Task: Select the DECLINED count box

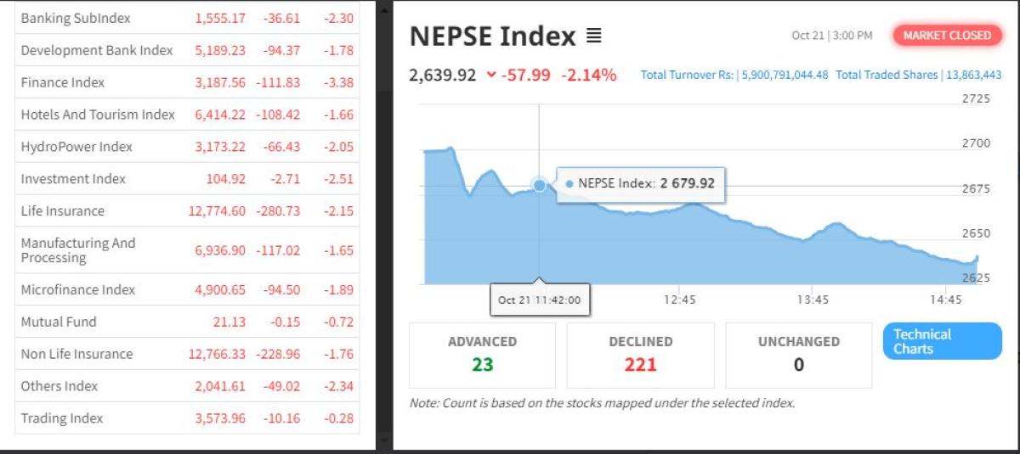Action: pyautogui.click(x=640, y=355)
